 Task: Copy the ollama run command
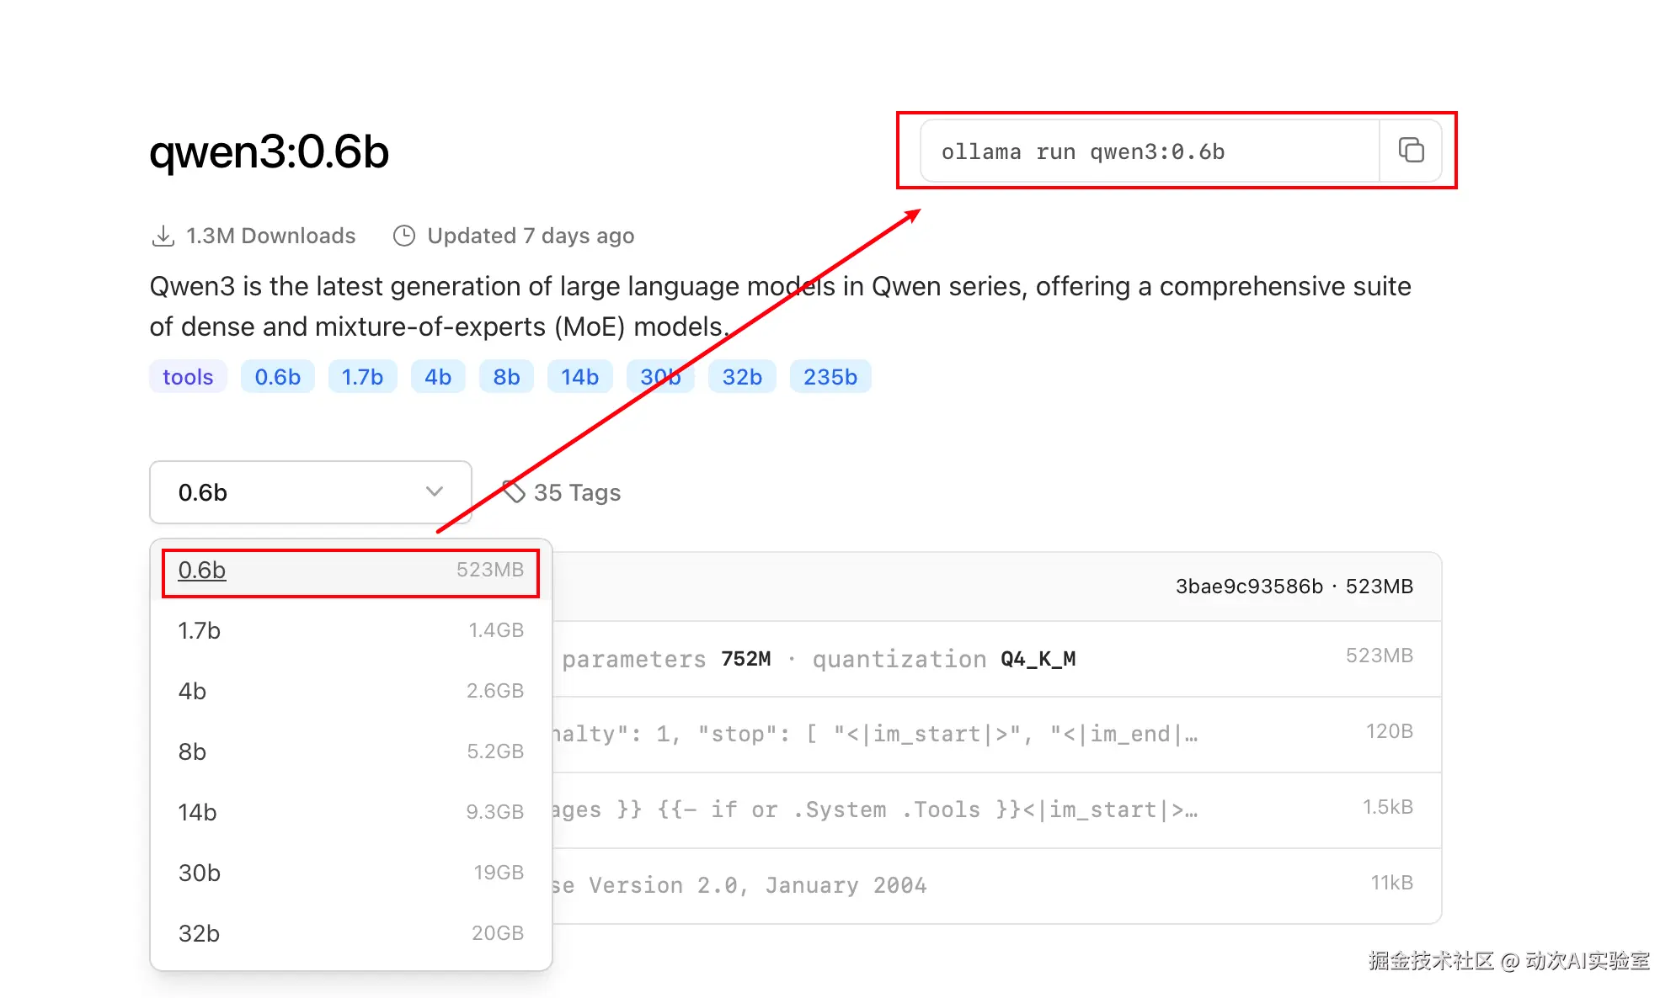[x=1411, y=151]
